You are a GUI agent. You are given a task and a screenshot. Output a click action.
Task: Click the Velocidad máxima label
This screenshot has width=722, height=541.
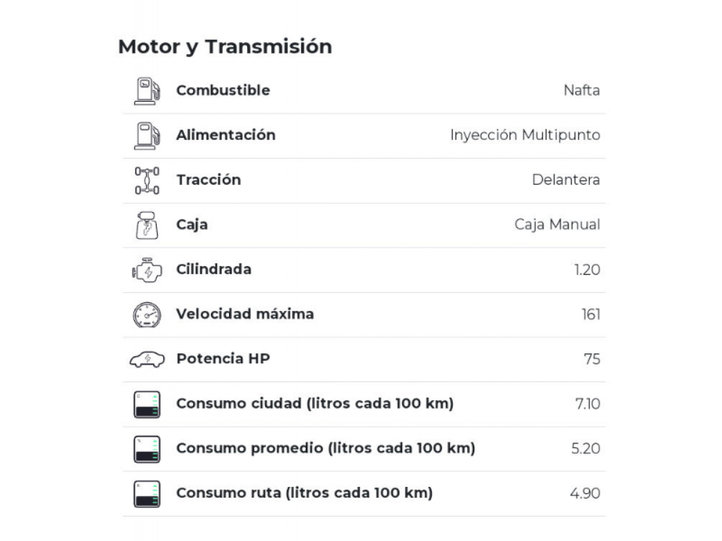[x=245, y=314]
